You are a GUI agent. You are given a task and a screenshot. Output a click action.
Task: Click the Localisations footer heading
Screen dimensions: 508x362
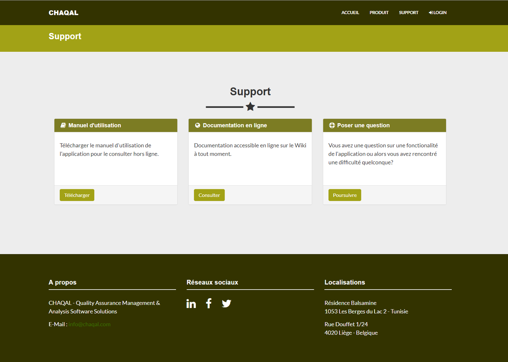tap(345, 282)
